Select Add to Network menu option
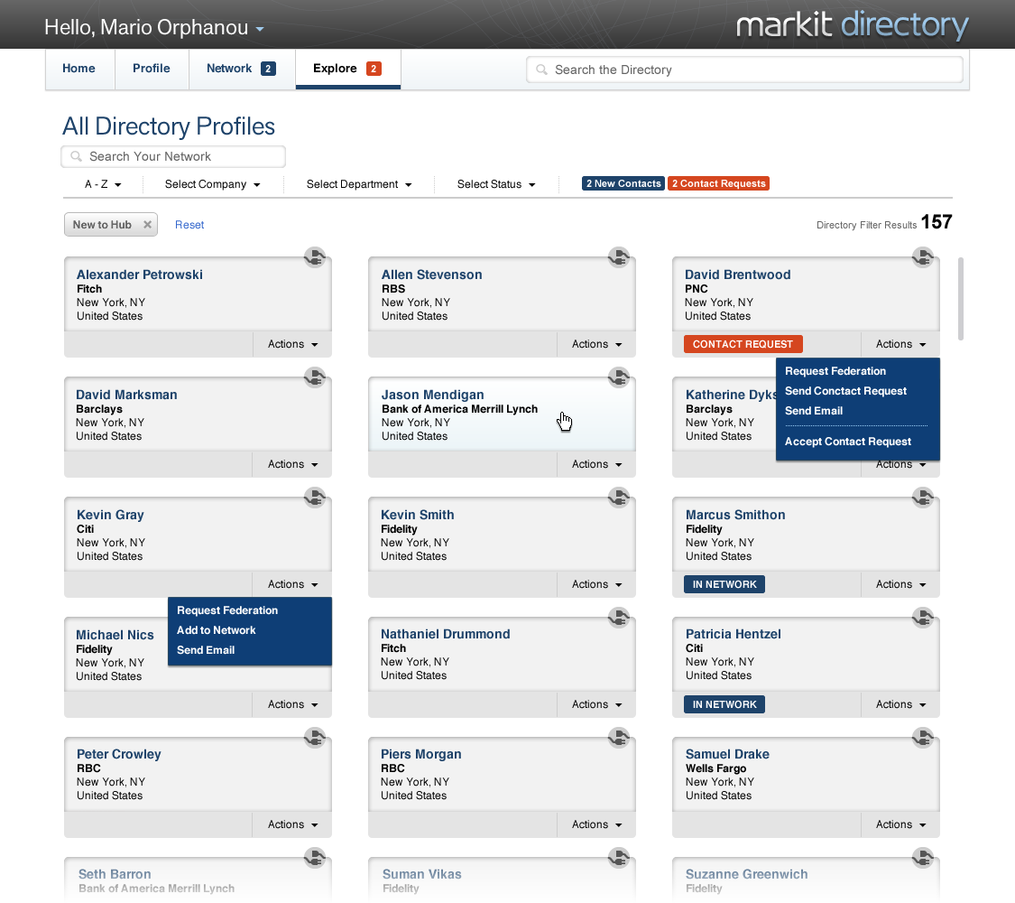Viewport: 1015px width, 903px height. [x=217, y=630]
